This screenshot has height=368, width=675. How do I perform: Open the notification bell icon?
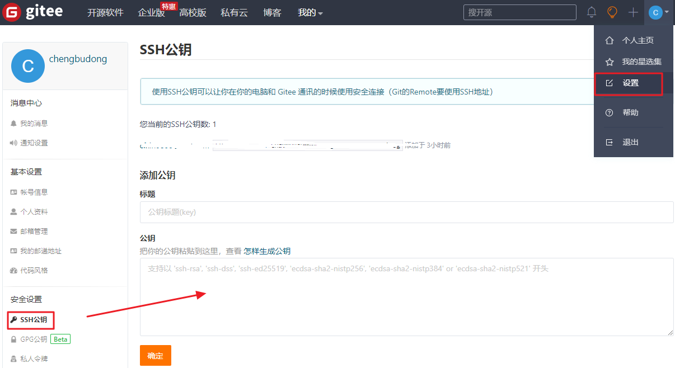tap(592, 12)
